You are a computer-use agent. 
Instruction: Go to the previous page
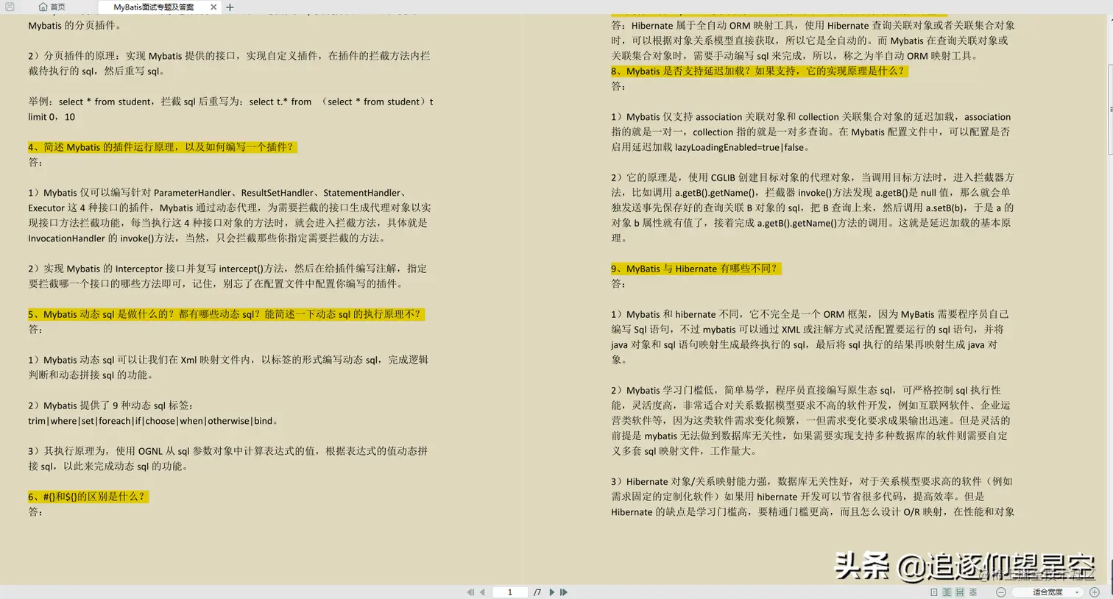pos(482,592)
